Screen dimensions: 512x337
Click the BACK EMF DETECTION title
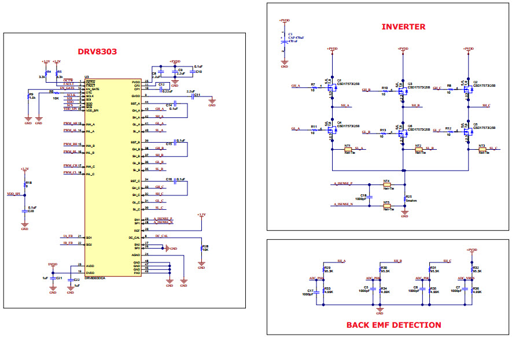[394, 325]
